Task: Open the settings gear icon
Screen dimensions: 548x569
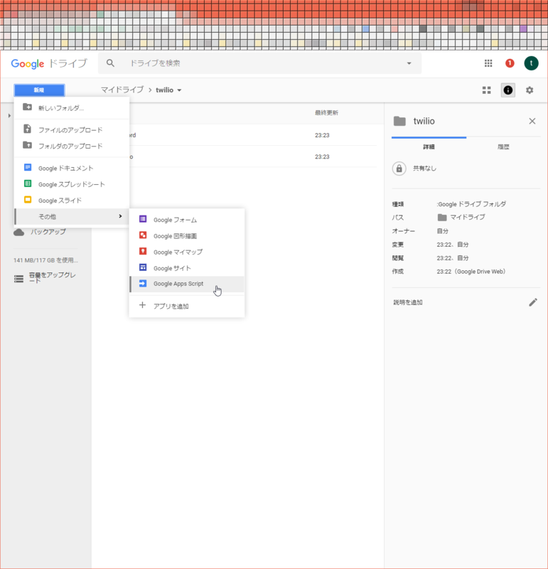Action: [529, 90]
